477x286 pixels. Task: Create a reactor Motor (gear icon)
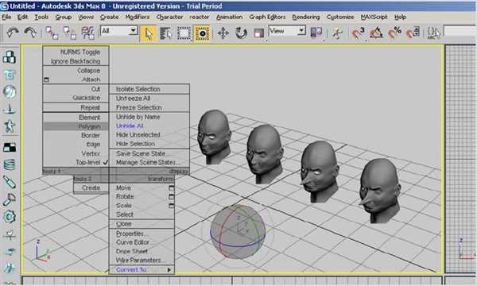(x=10, y=217)
